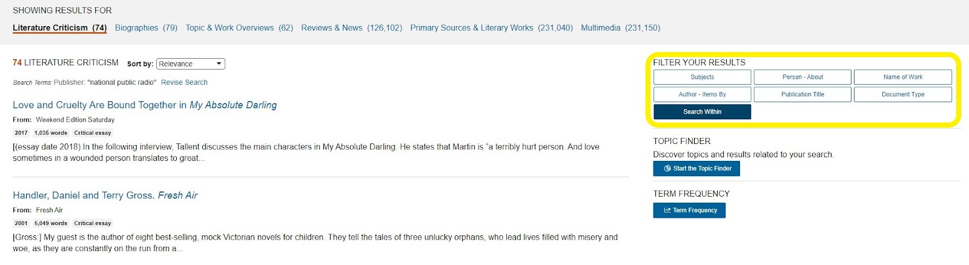Select the Reviews & News tab
The height and width of the screenshot is (265, 969).
coord(351,28)
